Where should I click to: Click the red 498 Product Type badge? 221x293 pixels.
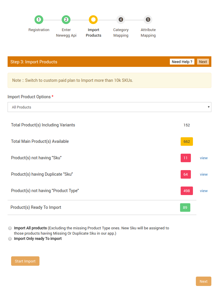tap(187, 191)
